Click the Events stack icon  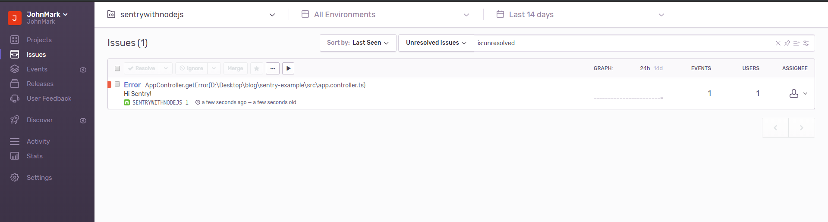15,69
